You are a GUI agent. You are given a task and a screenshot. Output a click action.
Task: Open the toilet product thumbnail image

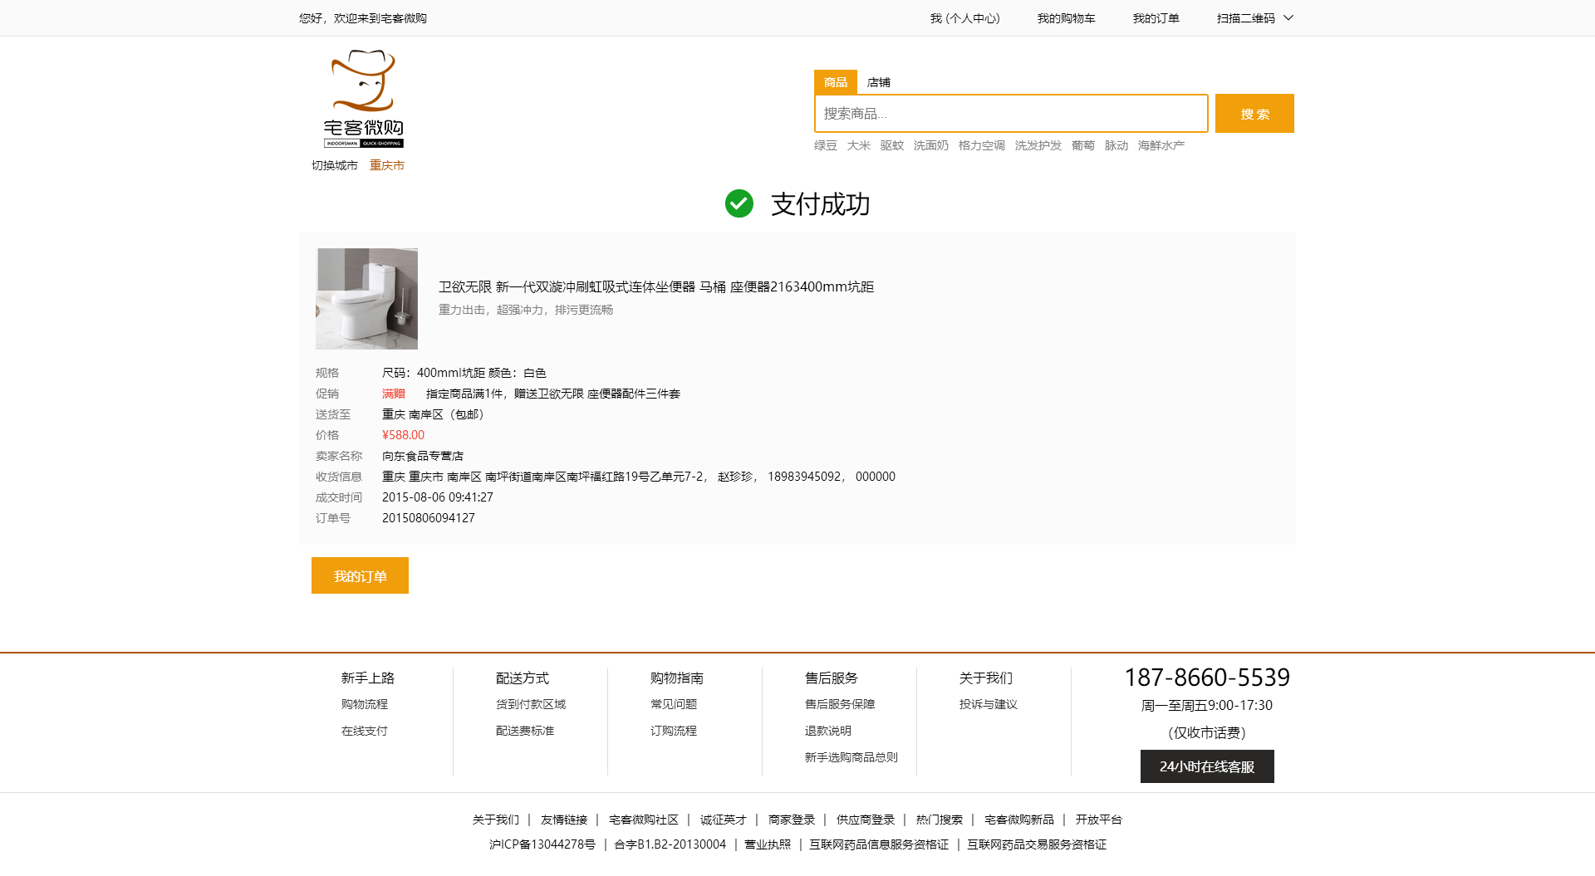click(x=366, y=299)
